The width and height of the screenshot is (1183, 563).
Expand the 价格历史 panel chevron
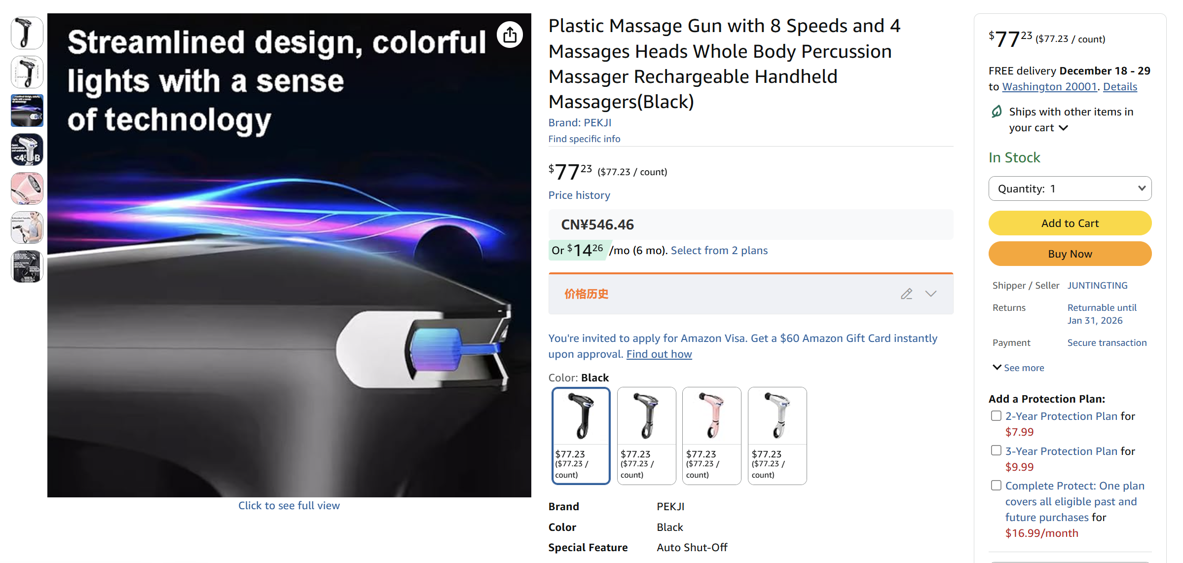click(931, 294)
